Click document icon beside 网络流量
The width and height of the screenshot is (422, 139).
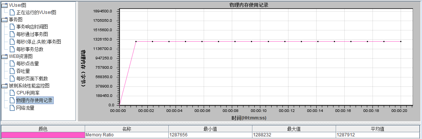pos(12,108)
